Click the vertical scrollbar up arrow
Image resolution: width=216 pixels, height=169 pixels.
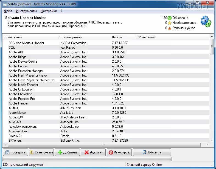pyautogui.click(x=212, y=36)
